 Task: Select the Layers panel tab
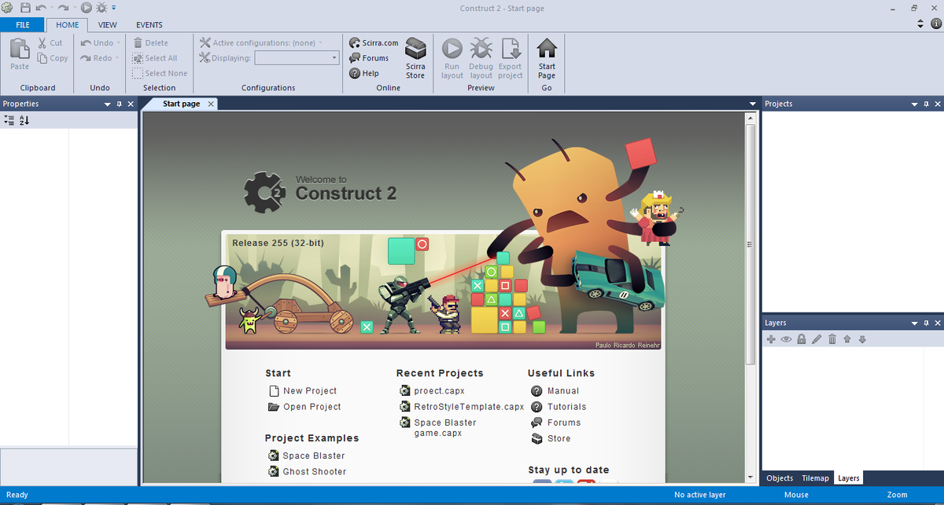point(848,478)
